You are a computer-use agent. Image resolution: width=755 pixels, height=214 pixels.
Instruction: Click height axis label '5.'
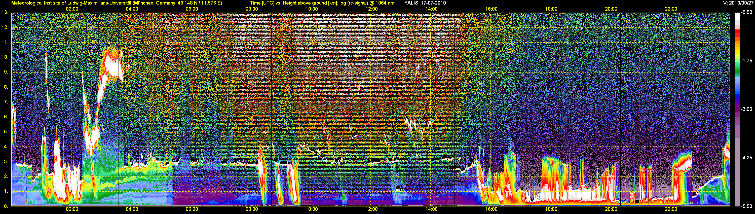[x=6, y=132]
